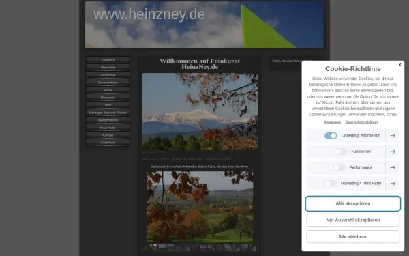Open the Floral gallery menu item
The width and height of the screenshot is (409, 256).
click(x=108, y=90)
